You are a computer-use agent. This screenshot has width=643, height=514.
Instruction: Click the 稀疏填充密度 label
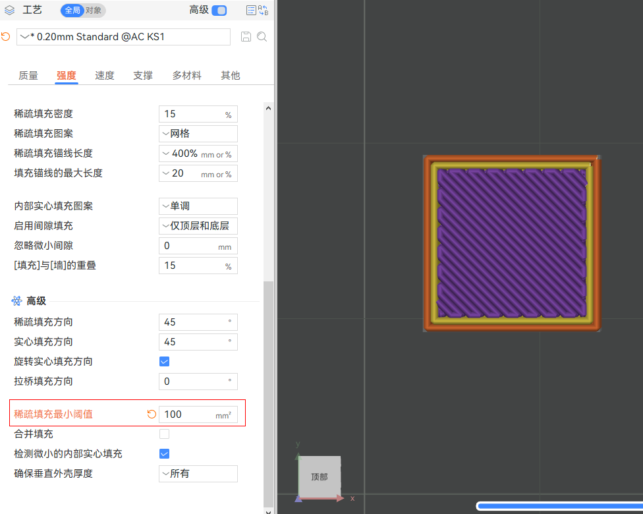(43, 113)
